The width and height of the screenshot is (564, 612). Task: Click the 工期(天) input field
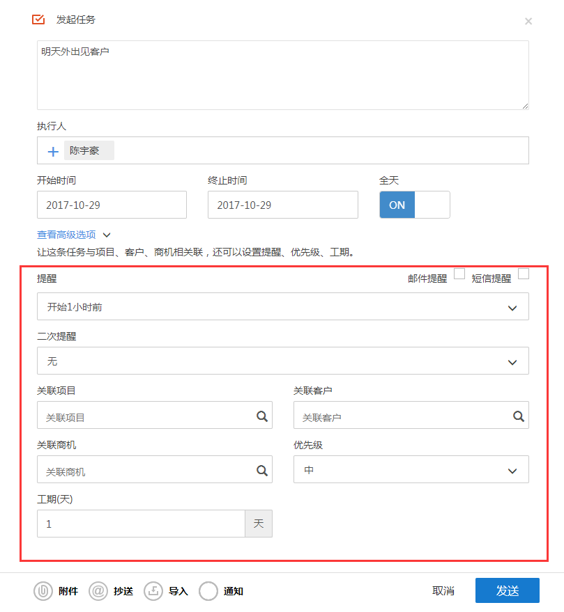[141, 524]
